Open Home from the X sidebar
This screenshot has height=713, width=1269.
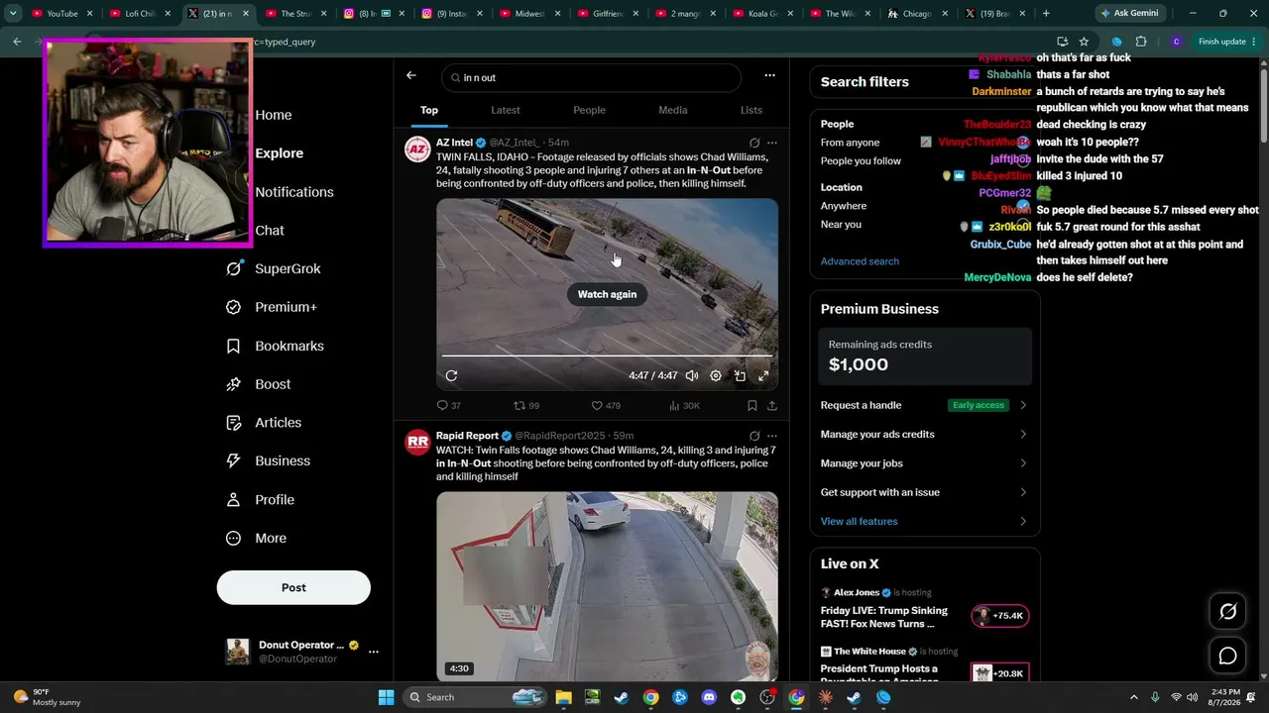[273, 115]
